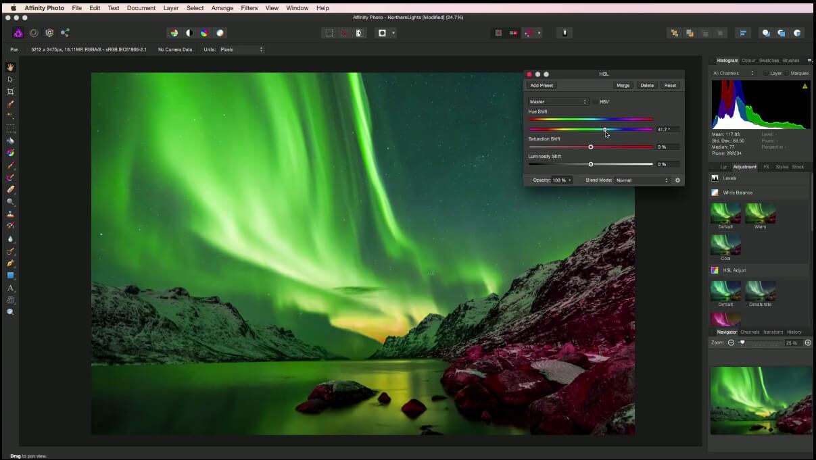Switch to the Export Persona icon
The width and height of the screenshot is (816, 460).
[x=65, y=32]
